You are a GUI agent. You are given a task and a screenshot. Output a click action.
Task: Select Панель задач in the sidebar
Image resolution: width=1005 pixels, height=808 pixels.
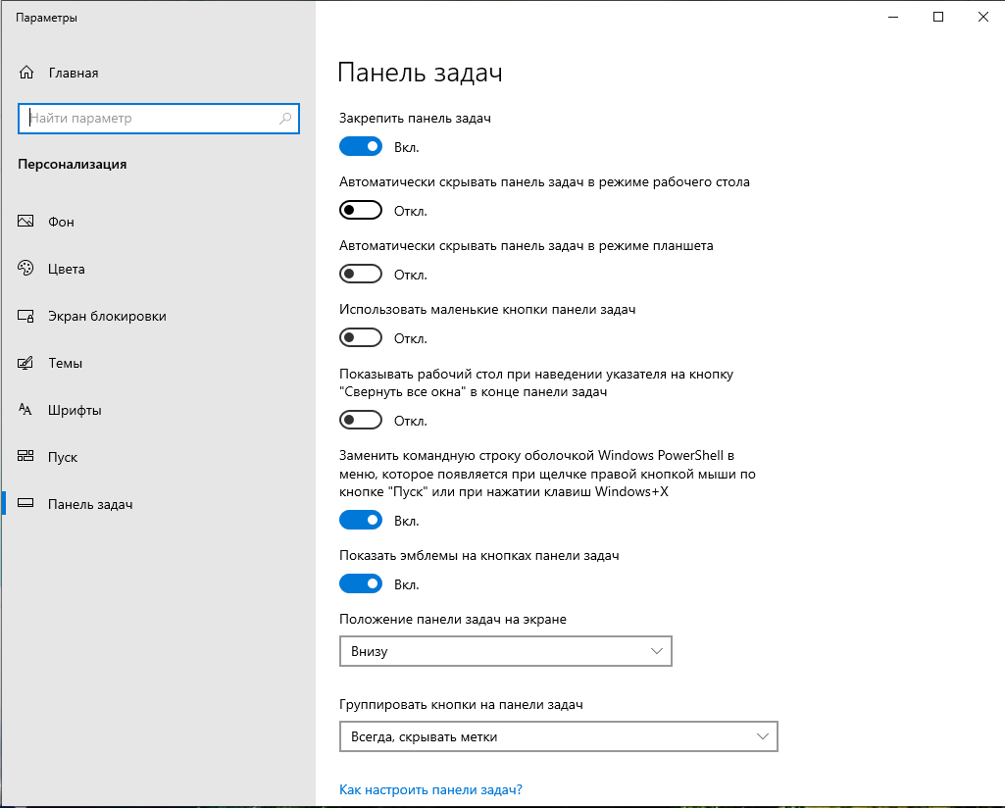tap(90, 504)
